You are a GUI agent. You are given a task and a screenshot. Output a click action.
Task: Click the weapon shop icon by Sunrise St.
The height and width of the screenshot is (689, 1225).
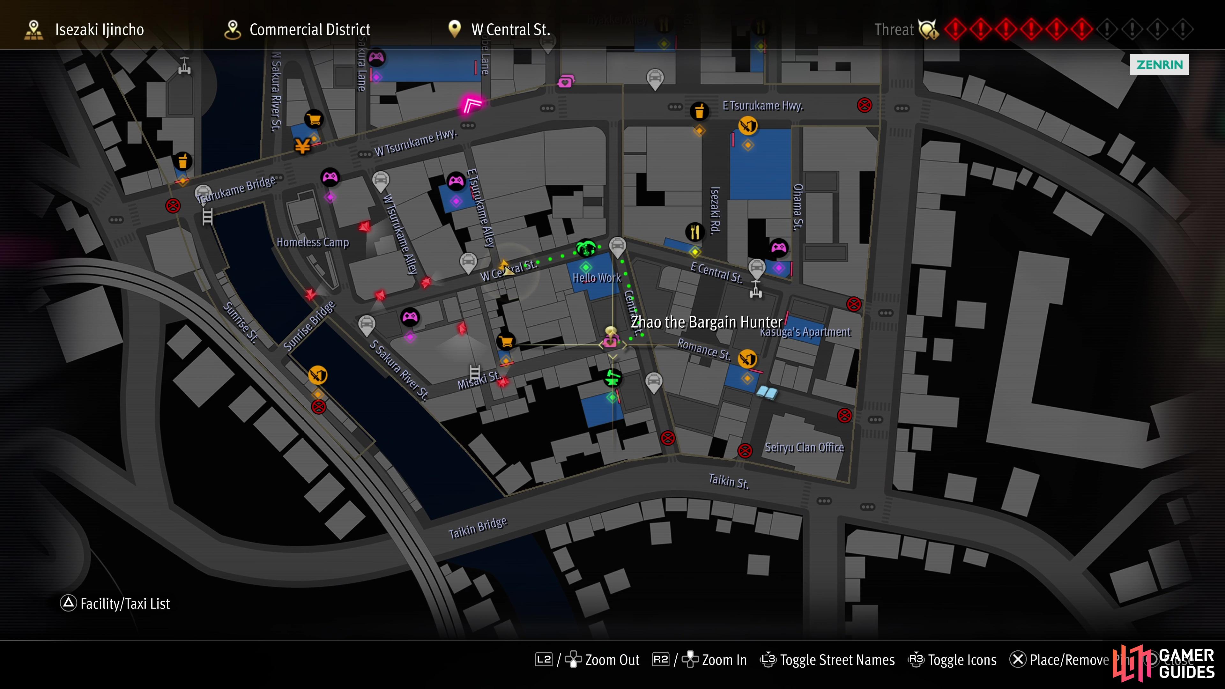tap(318, 376)
